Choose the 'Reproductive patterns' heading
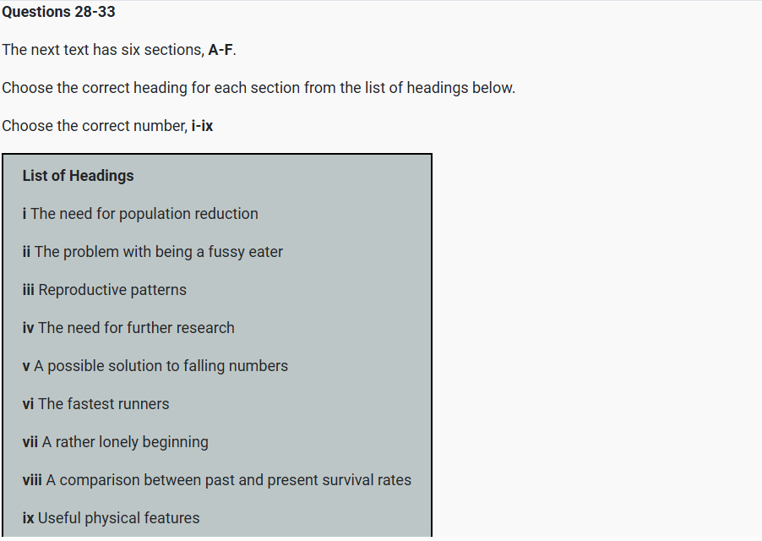The width and height of the screenshot is (762, 541). coord(112,290)
